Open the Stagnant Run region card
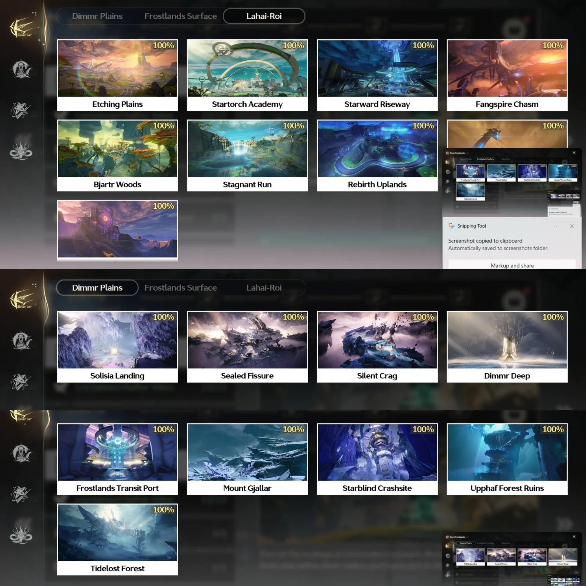This screenshot has width=586, height=586. tap(247, 155)
